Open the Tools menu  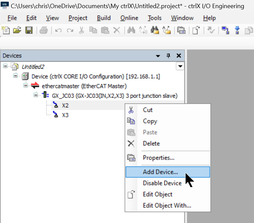[155, 18]
